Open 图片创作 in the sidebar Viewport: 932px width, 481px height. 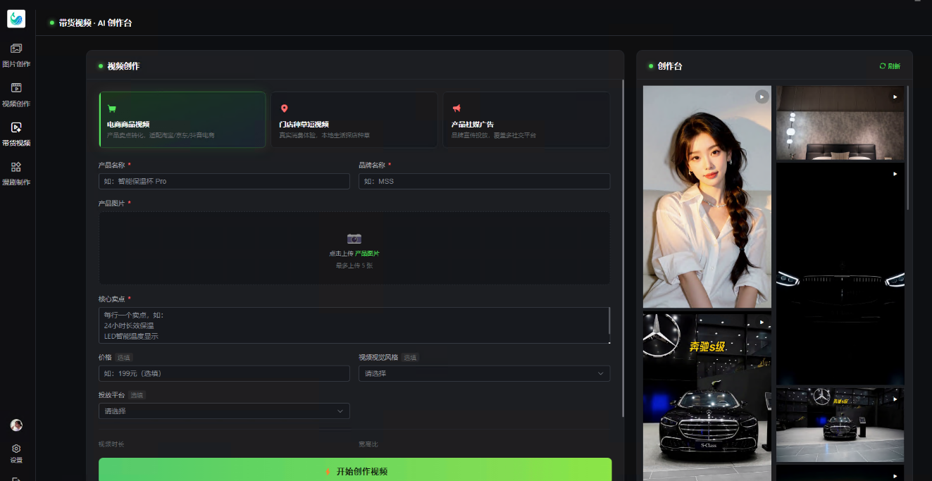point(16,55)
